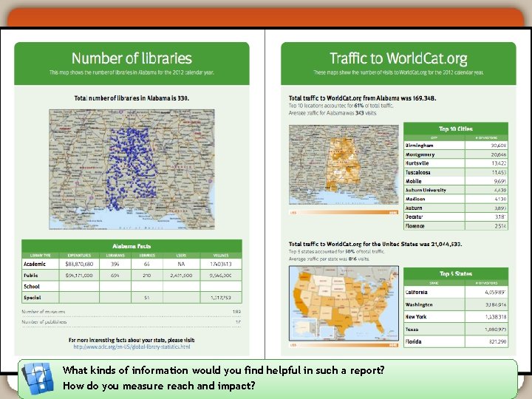The width and height of the screenshot is (532, 399).
Task: Click the Alabama map orange legend bar
Action: (344, 212)
